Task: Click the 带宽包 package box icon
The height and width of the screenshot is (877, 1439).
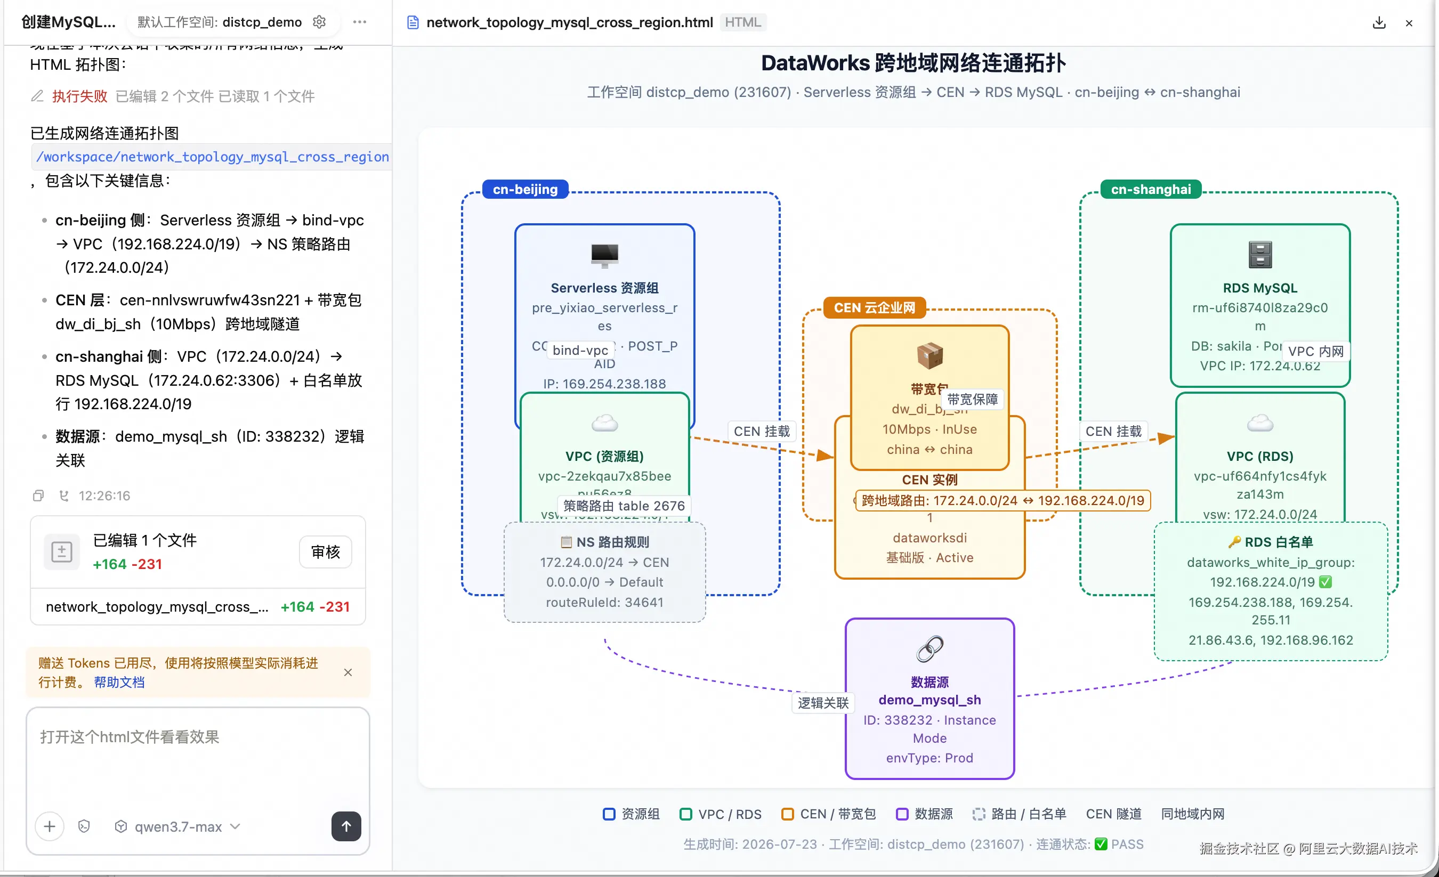Action: 929,355
